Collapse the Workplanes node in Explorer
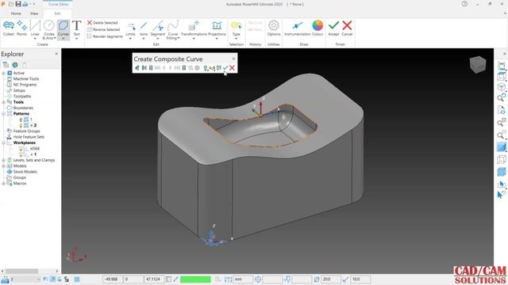Screen dimensions: 508x285 click(3, 142)
